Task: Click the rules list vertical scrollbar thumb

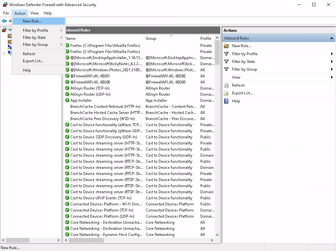Action: [x=217, y=52]
